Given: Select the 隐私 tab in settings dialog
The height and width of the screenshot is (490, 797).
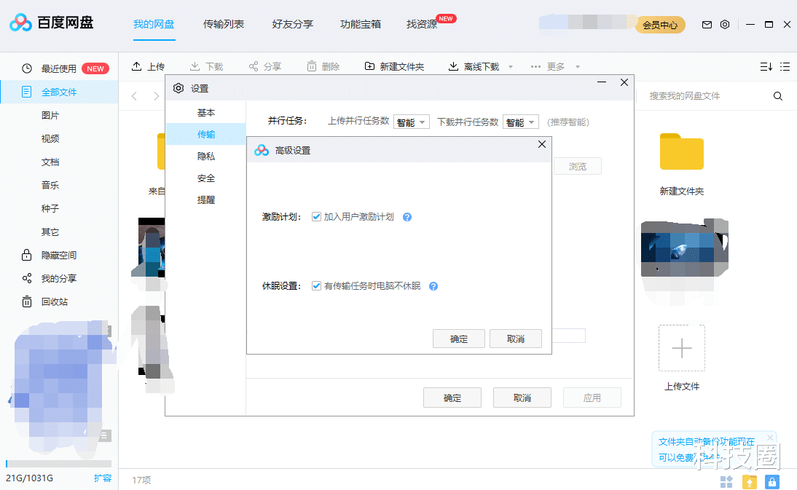Looking at the screenshot, I should [x=206, y=156].
